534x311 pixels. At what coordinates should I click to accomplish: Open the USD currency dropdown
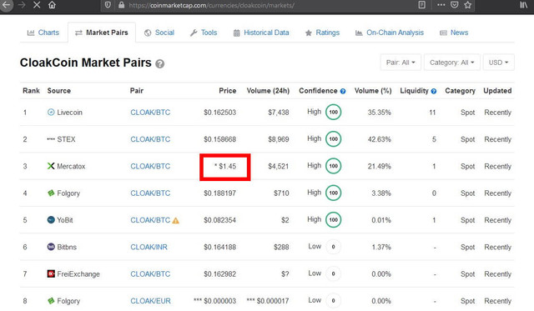pyautogui.click(x=499, y=63)
